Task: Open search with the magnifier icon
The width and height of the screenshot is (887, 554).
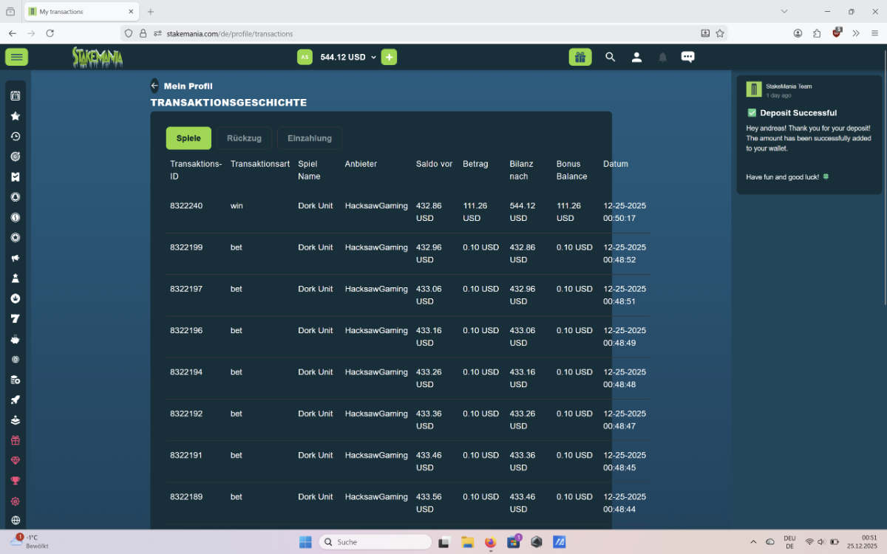Action: [610, 57]
